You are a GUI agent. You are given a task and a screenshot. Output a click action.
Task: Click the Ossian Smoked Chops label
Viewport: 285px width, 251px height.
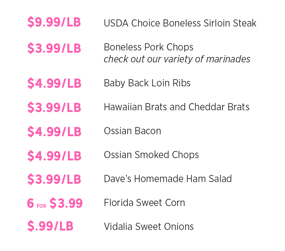coord(151,155)
